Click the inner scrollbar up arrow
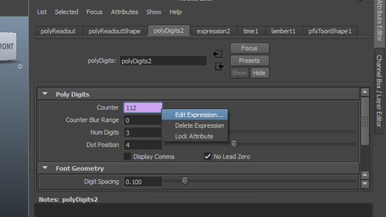 (365, 92)
